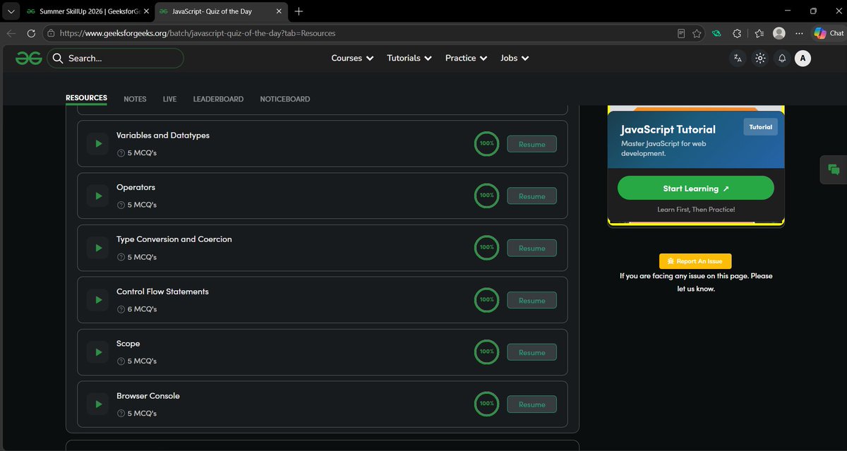The width and height of the screenshot is (847, 451).
Task: Resume the Control Flow Statements quiz
Action: pos(531,301)
